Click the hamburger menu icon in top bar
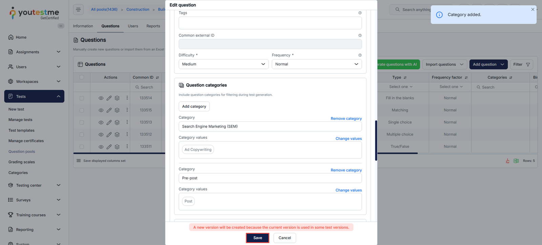Viewport: 542px width, 245px height. [78, 9]
